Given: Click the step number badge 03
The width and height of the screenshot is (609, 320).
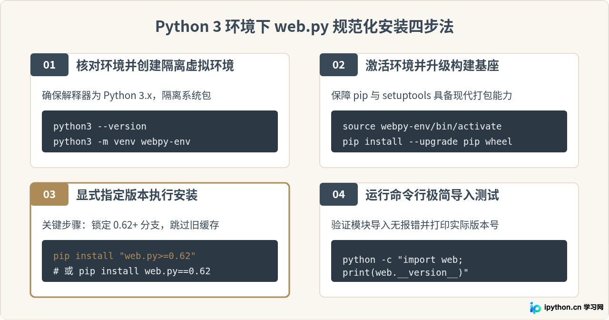Looking at the screenshot, I should 49,194.
